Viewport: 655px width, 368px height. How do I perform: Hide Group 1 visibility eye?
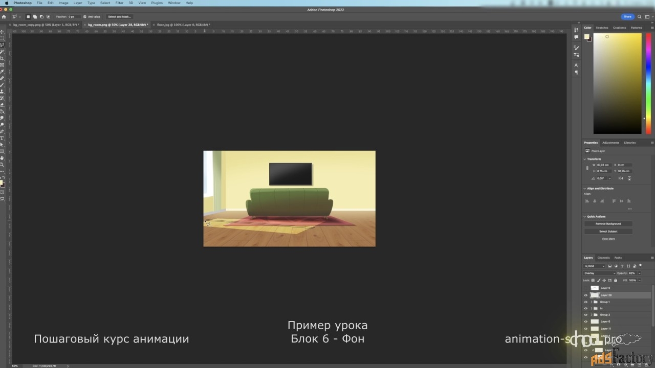tap(586, 302)
